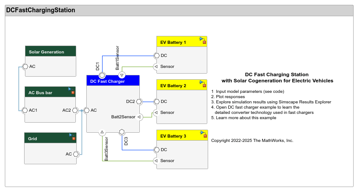
Task: Click the 'Plot responses' link
Action: click(230, 97)
